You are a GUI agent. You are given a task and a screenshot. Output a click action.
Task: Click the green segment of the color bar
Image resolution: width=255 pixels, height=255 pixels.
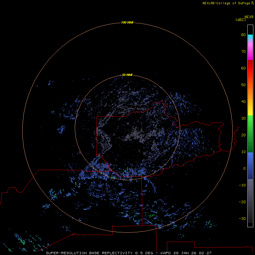point(250,134)
